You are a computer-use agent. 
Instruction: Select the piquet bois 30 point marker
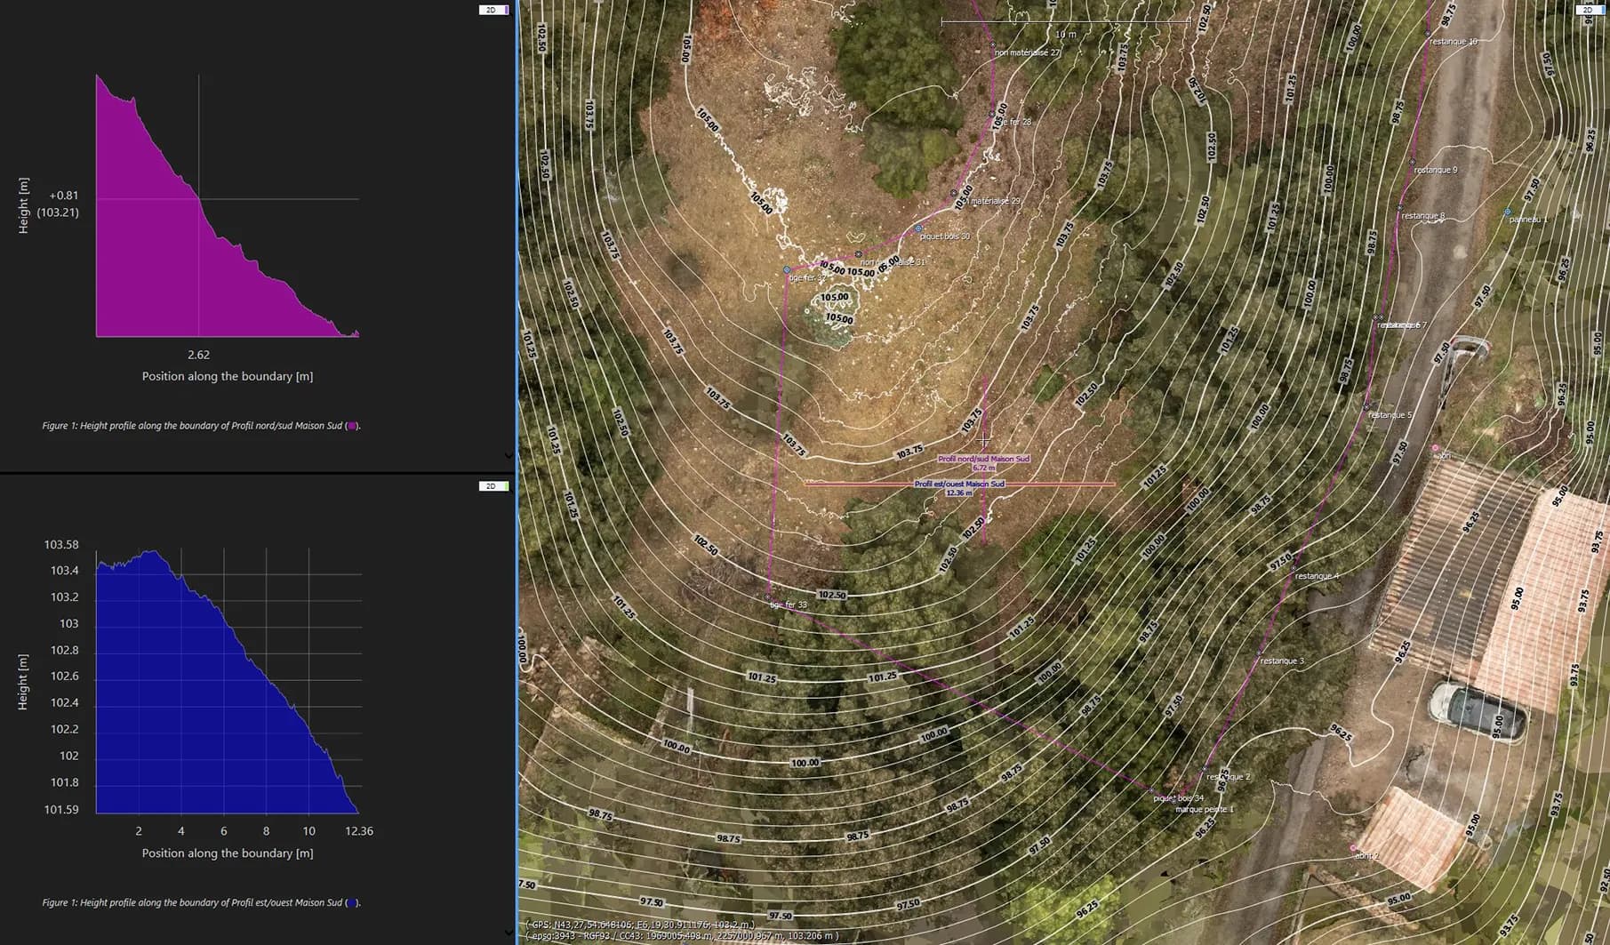(918, 228)
